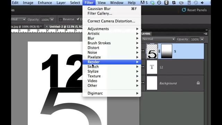This screenshot has width=222, height=125.
Task: Select the Background layer thumbnail
Action: pyautogui.click(x=152, y=83)
